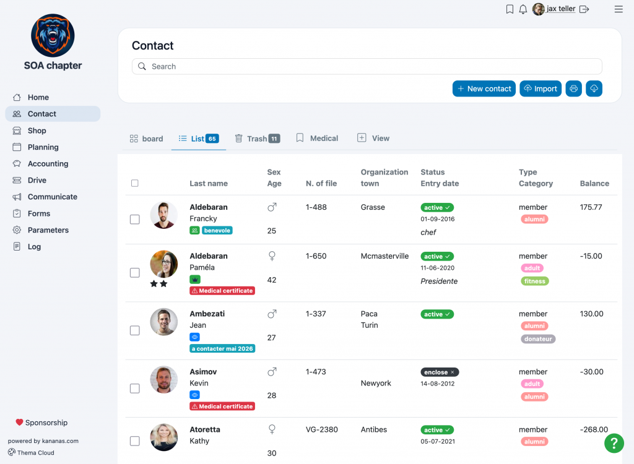This screenshot has height=464, width=634.
Task: Click the Medical certificate alert under Kevin
Action: 222,406
